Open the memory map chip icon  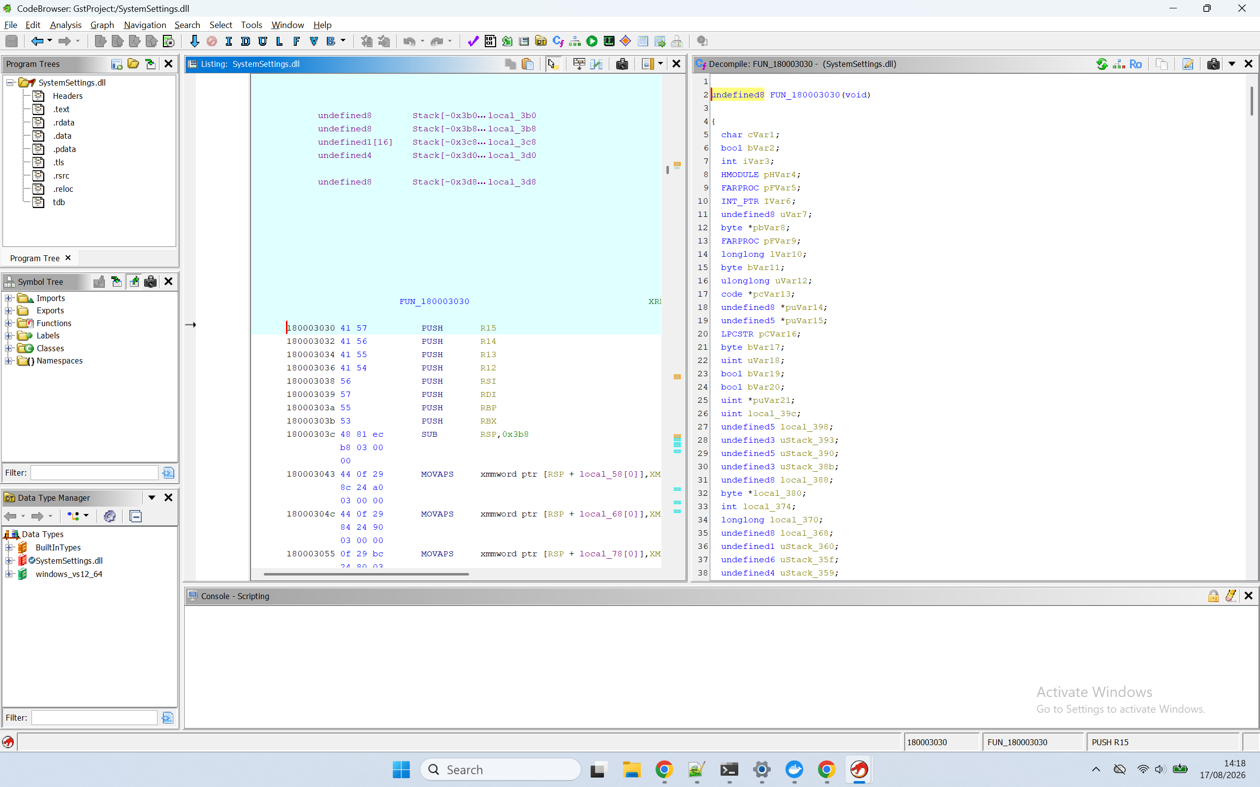click(609, 41)
